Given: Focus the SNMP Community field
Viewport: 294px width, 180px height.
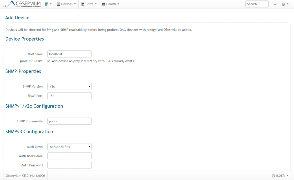Looking at the screenshot, I should (69, 121).
